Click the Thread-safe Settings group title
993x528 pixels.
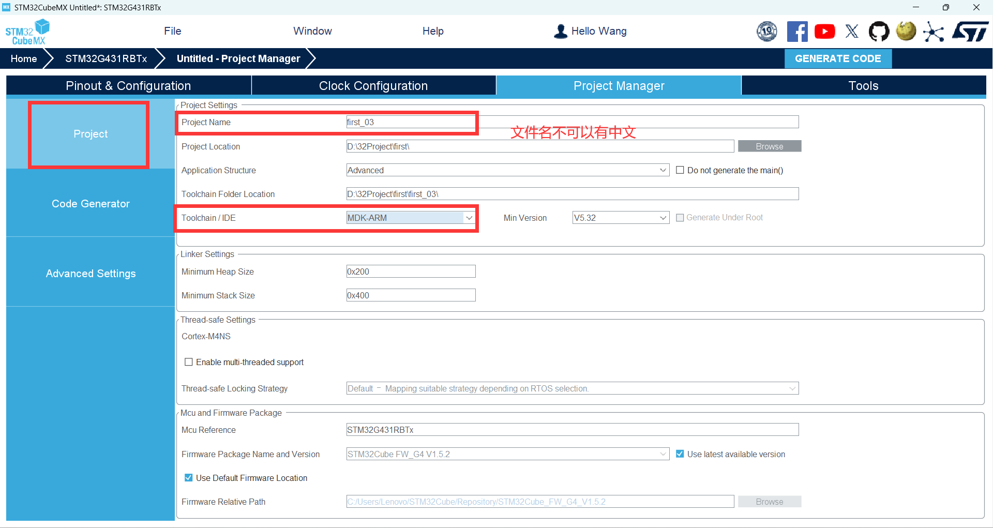218,320
